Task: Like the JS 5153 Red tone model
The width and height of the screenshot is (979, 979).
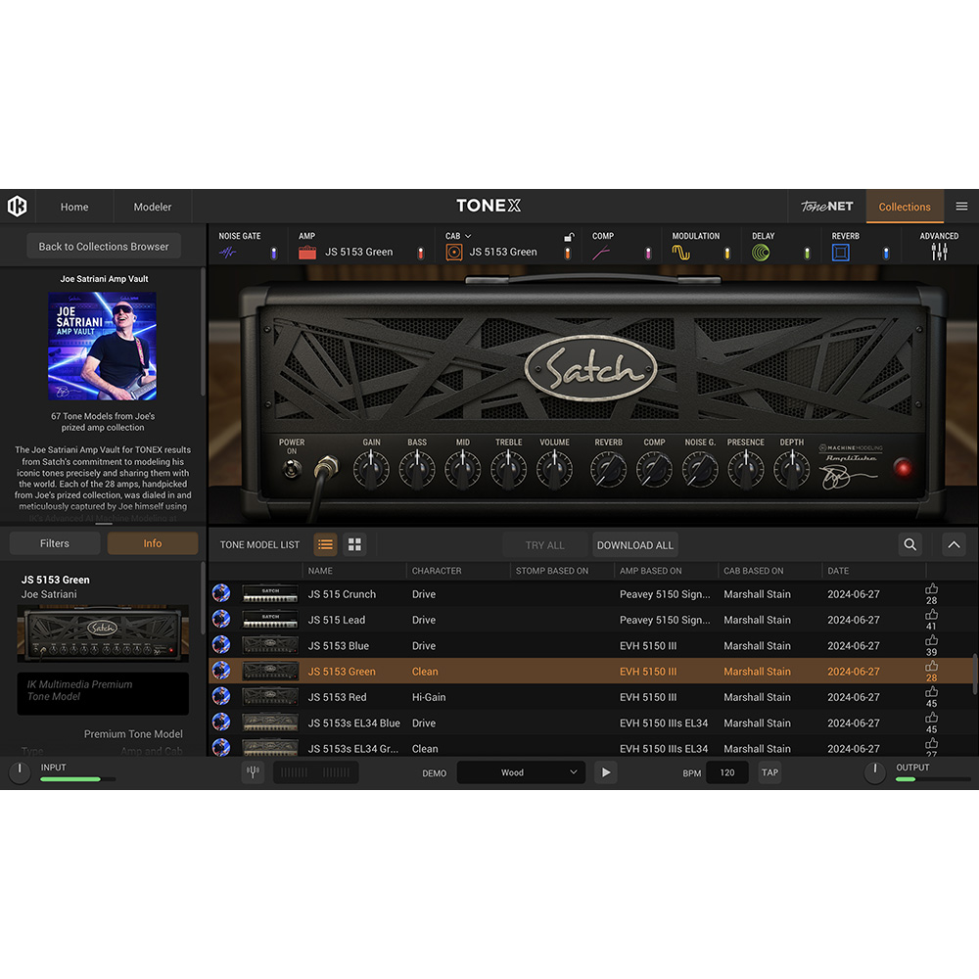Action: pyautogui.click(x=932, y=692)
